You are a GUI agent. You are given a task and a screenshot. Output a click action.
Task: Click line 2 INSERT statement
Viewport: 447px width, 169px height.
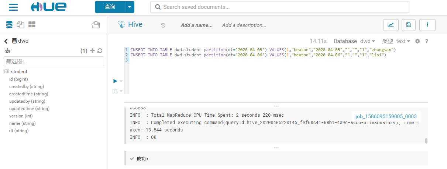(258, 55)
